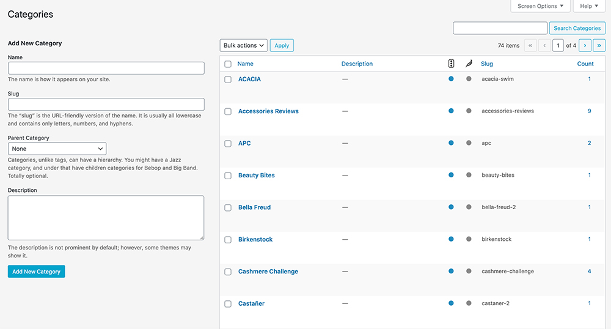This screenshot has height=329, width=611.
Task: Go to the next page of categories
Action: point(585,46)
